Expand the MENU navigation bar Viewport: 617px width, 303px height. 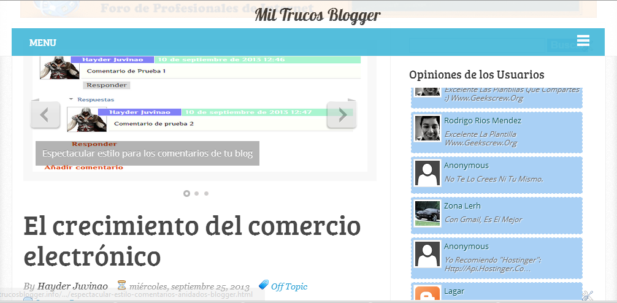pos(43,42)
